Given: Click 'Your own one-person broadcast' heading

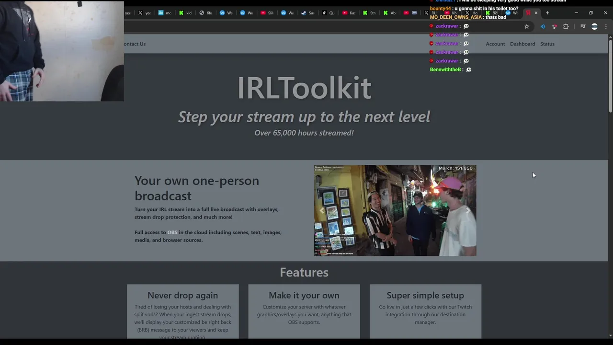Looking at the screenshot, I should click(x=197, y=188).
